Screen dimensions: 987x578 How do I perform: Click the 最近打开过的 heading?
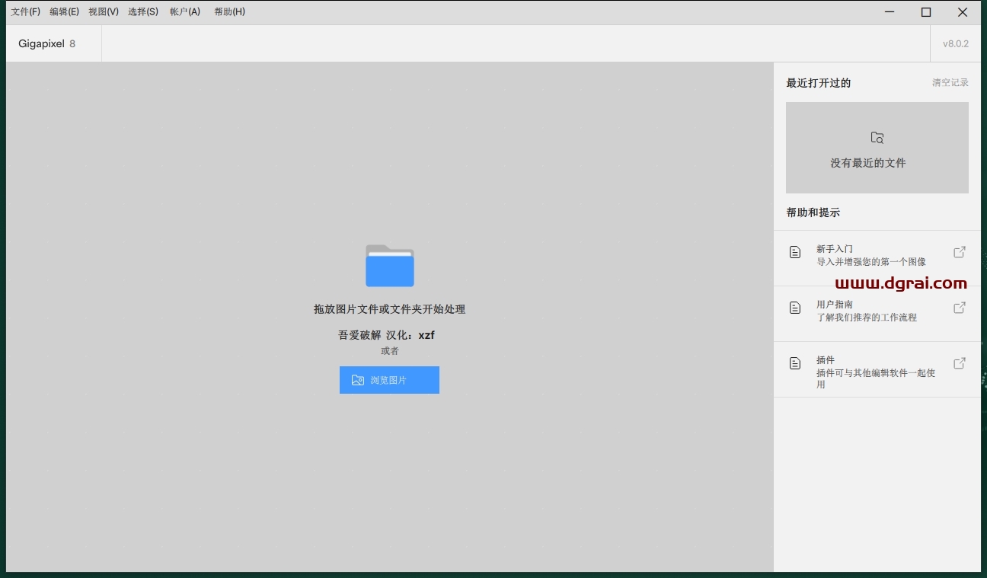819,83
